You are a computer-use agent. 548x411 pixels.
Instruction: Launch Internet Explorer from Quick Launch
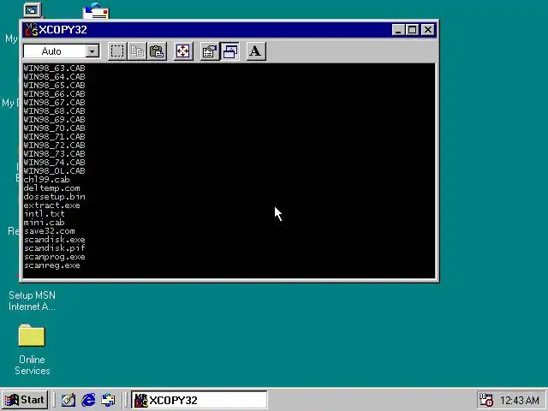point(88,400)
